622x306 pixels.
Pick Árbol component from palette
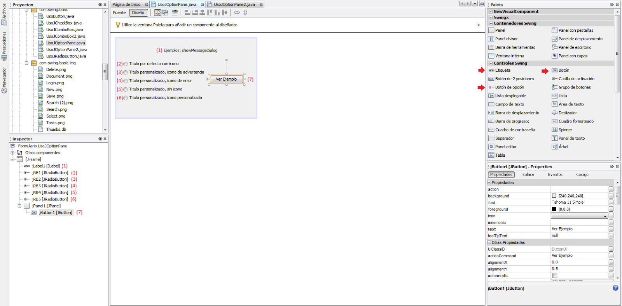pos(560,147)
